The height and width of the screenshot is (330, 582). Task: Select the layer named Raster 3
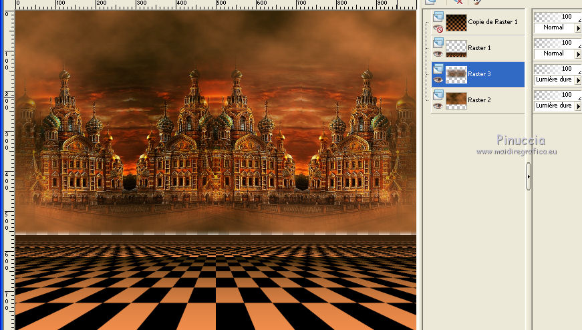[479, 74]
